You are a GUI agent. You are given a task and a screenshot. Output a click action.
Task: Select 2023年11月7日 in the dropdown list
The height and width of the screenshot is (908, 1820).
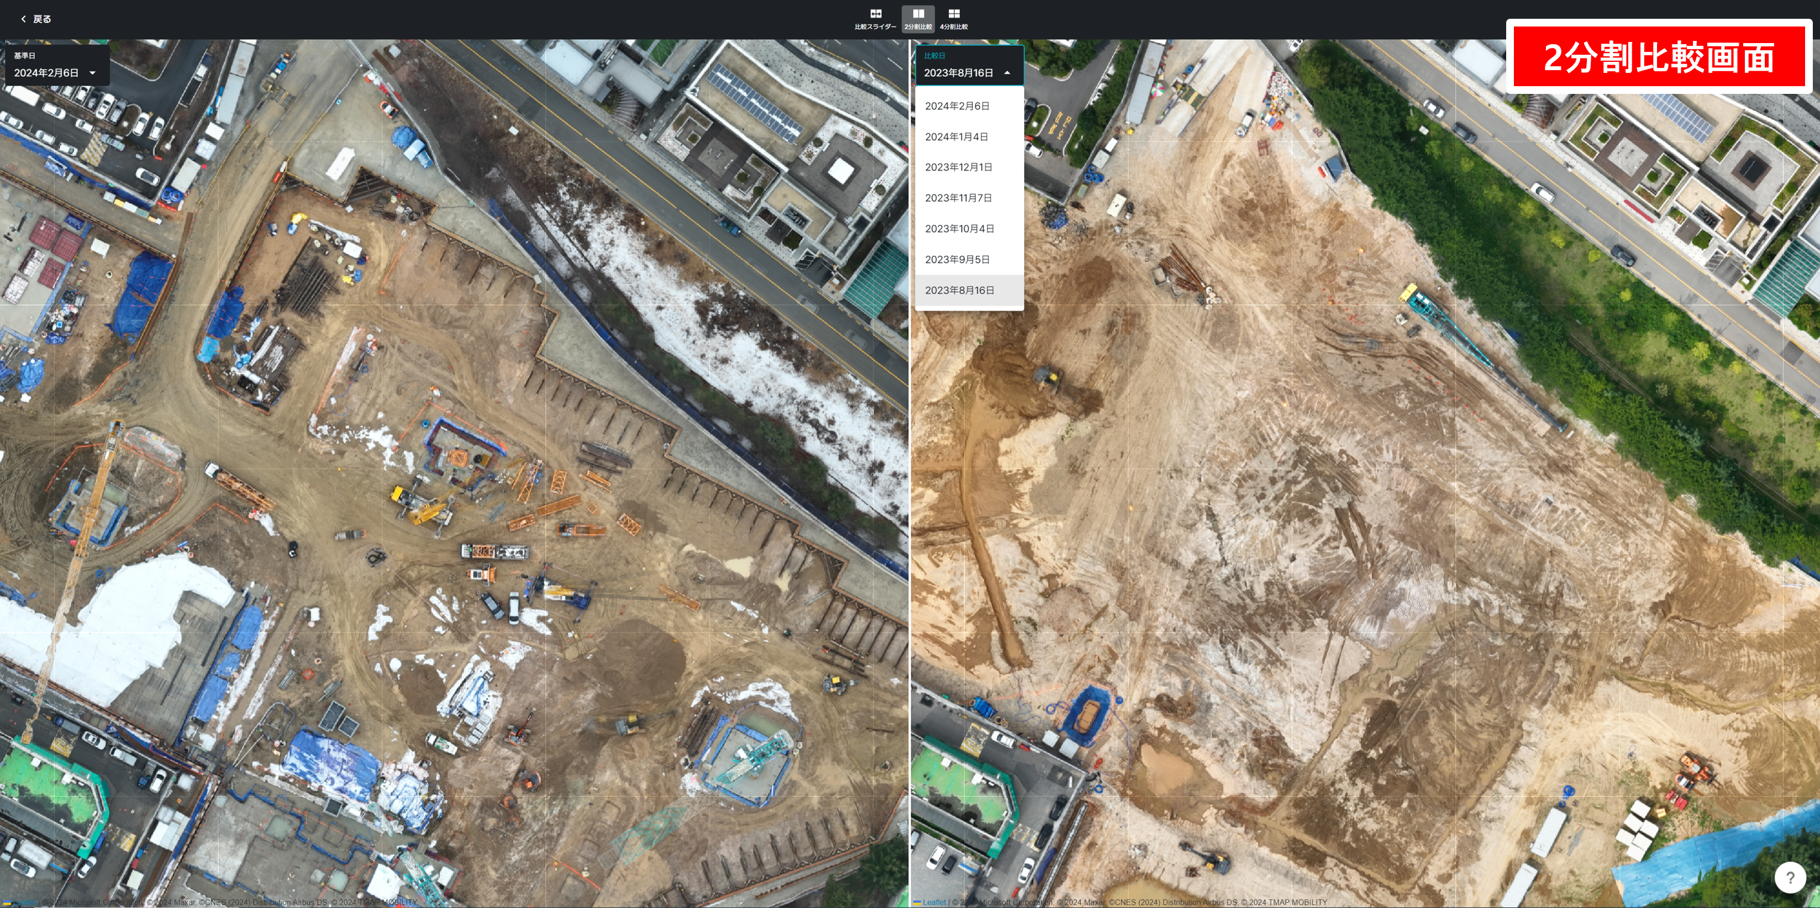(958, 198)
